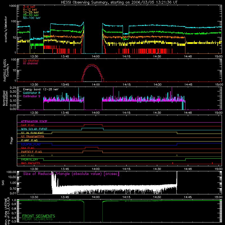Click the 'REAR SEGMENTS' legend label
Viewport: 225px width, 225px height.
[x=37, y=219]
